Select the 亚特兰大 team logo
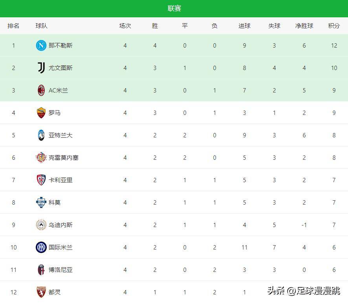Image resolution: width=348 pixels, height=303 pixels. [x=40, y=135]
